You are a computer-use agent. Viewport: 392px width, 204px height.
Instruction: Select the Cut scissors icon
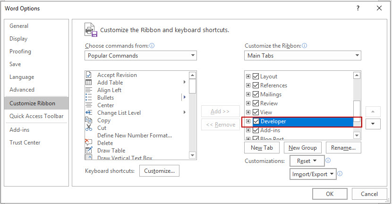point(88,128)
